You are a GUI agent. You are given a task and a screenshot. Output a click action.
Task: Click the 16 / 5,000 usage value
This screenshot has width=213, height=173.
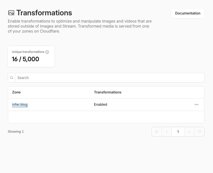click(25, 59)
